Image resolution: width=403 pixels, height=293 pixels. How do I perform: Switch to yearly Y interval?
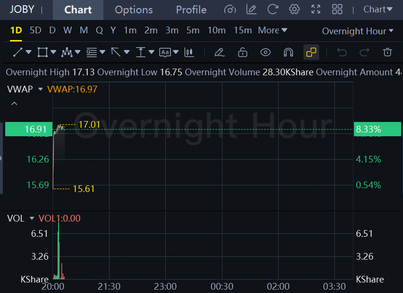point(113,30)
